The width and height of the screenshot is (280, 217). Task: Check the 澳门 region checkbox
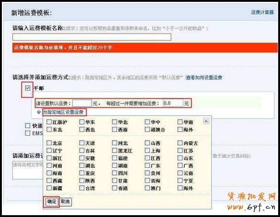click(147, 188)
